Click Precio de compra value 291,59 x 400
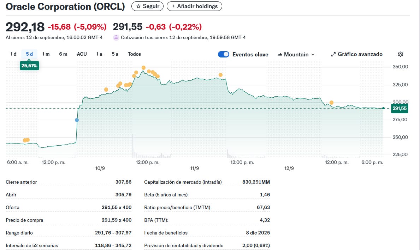Image resolution: width=420 pixels, height=250 pixels. (x=117, y=220)
